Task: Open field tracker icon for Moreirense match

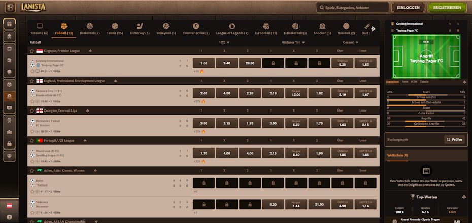Action: point(38,161)
